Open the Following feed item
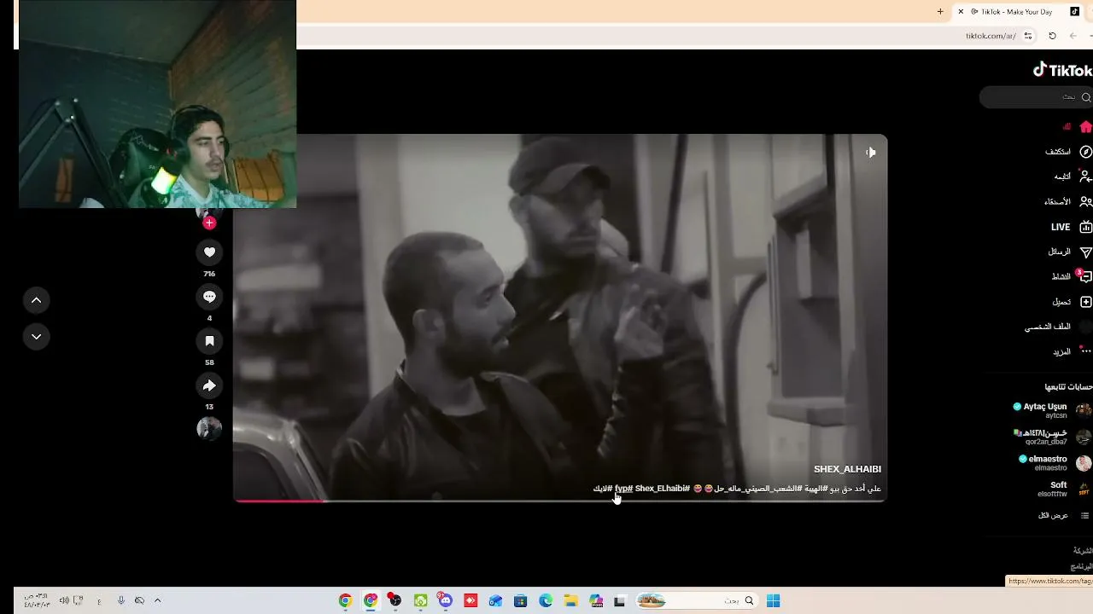This screenshot has height=614, width=1093. click(x=1073, y=177)
